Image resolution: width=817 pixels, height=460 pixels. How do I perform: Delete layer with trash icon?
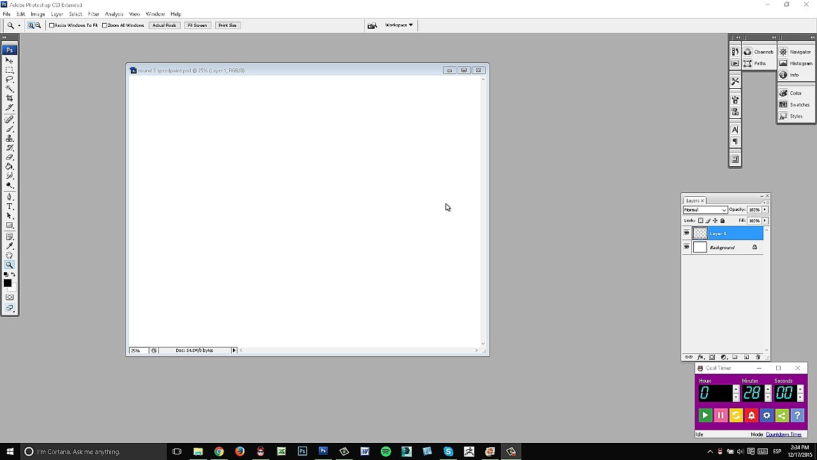[758, 357]
